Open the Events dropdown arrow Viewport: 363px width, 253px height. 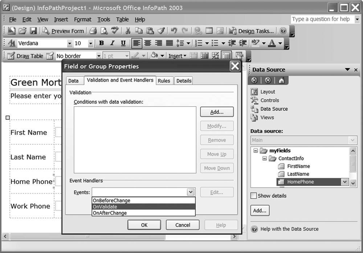pos(191,192)
